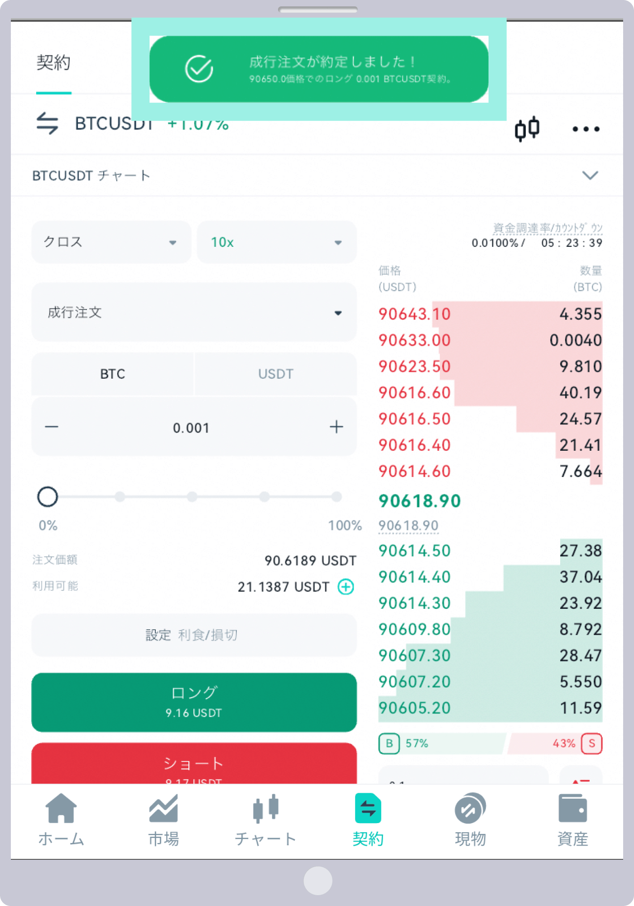Open the チャート chart tab
Screen dimensions: 634x906
266,821
